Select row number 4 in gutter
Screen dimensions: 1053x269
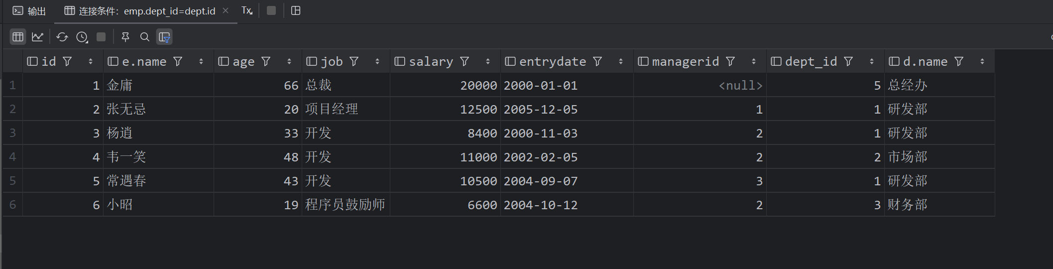click(x=12, y=157)
